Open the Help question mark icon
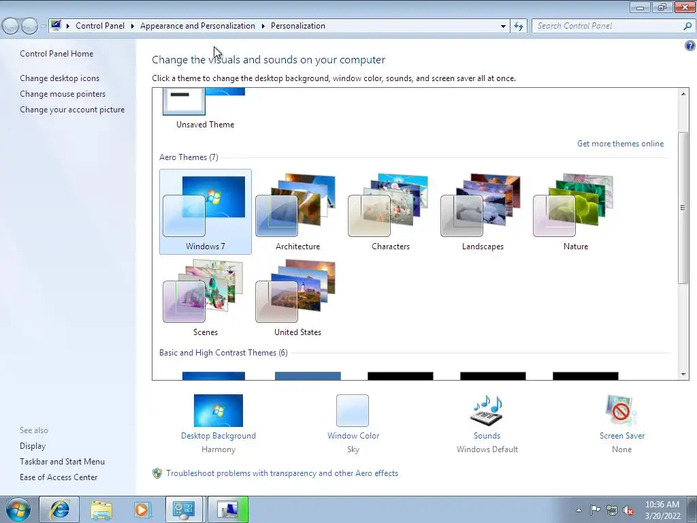 pyautogui.click(x=690, y=46)
